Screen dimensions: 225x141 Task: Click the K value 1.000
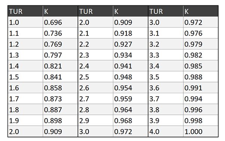click(201, 131)
